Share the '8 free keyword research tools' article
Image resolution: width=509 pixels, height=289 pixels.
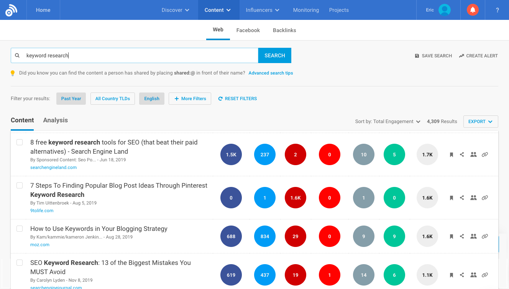click(462, 155)
